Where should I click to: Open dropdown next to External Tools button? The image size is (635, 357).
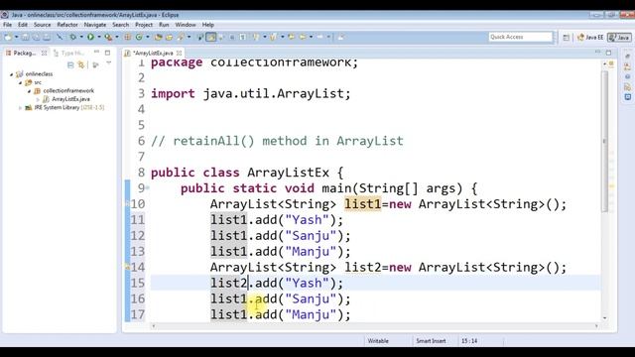(117, 38)
